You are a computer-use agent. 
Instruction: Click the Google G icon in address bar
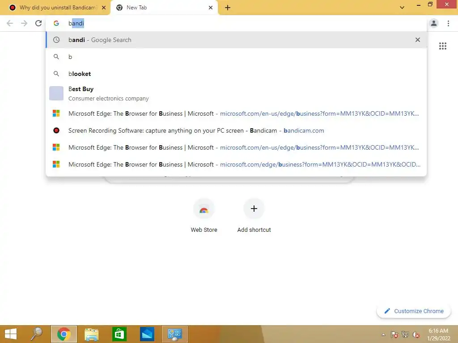tap(56, 23)
